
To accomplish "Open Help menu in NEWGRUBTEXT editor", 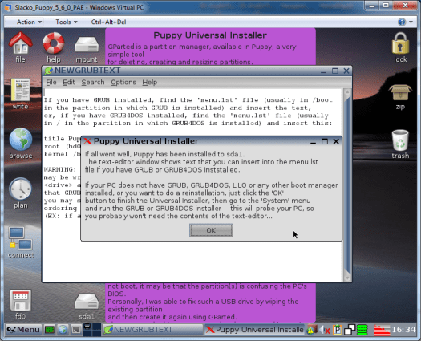I will (149, 82).
